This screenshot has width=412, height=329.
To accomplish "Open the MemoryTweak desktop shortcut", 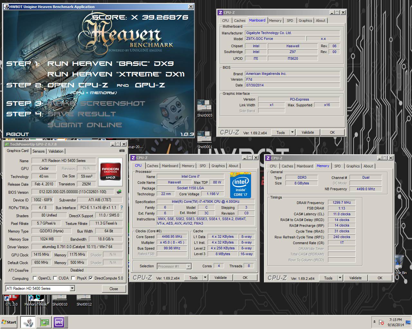I will coord(36,300).
